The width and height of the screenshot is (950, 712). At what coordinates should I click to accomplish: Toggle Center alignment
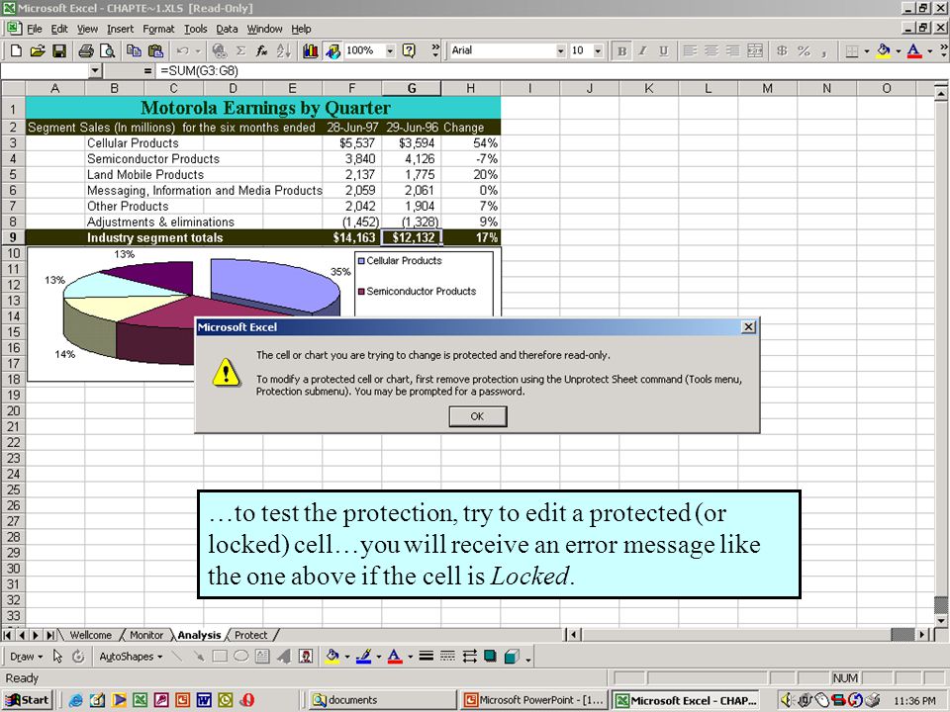tap(712, 50)
